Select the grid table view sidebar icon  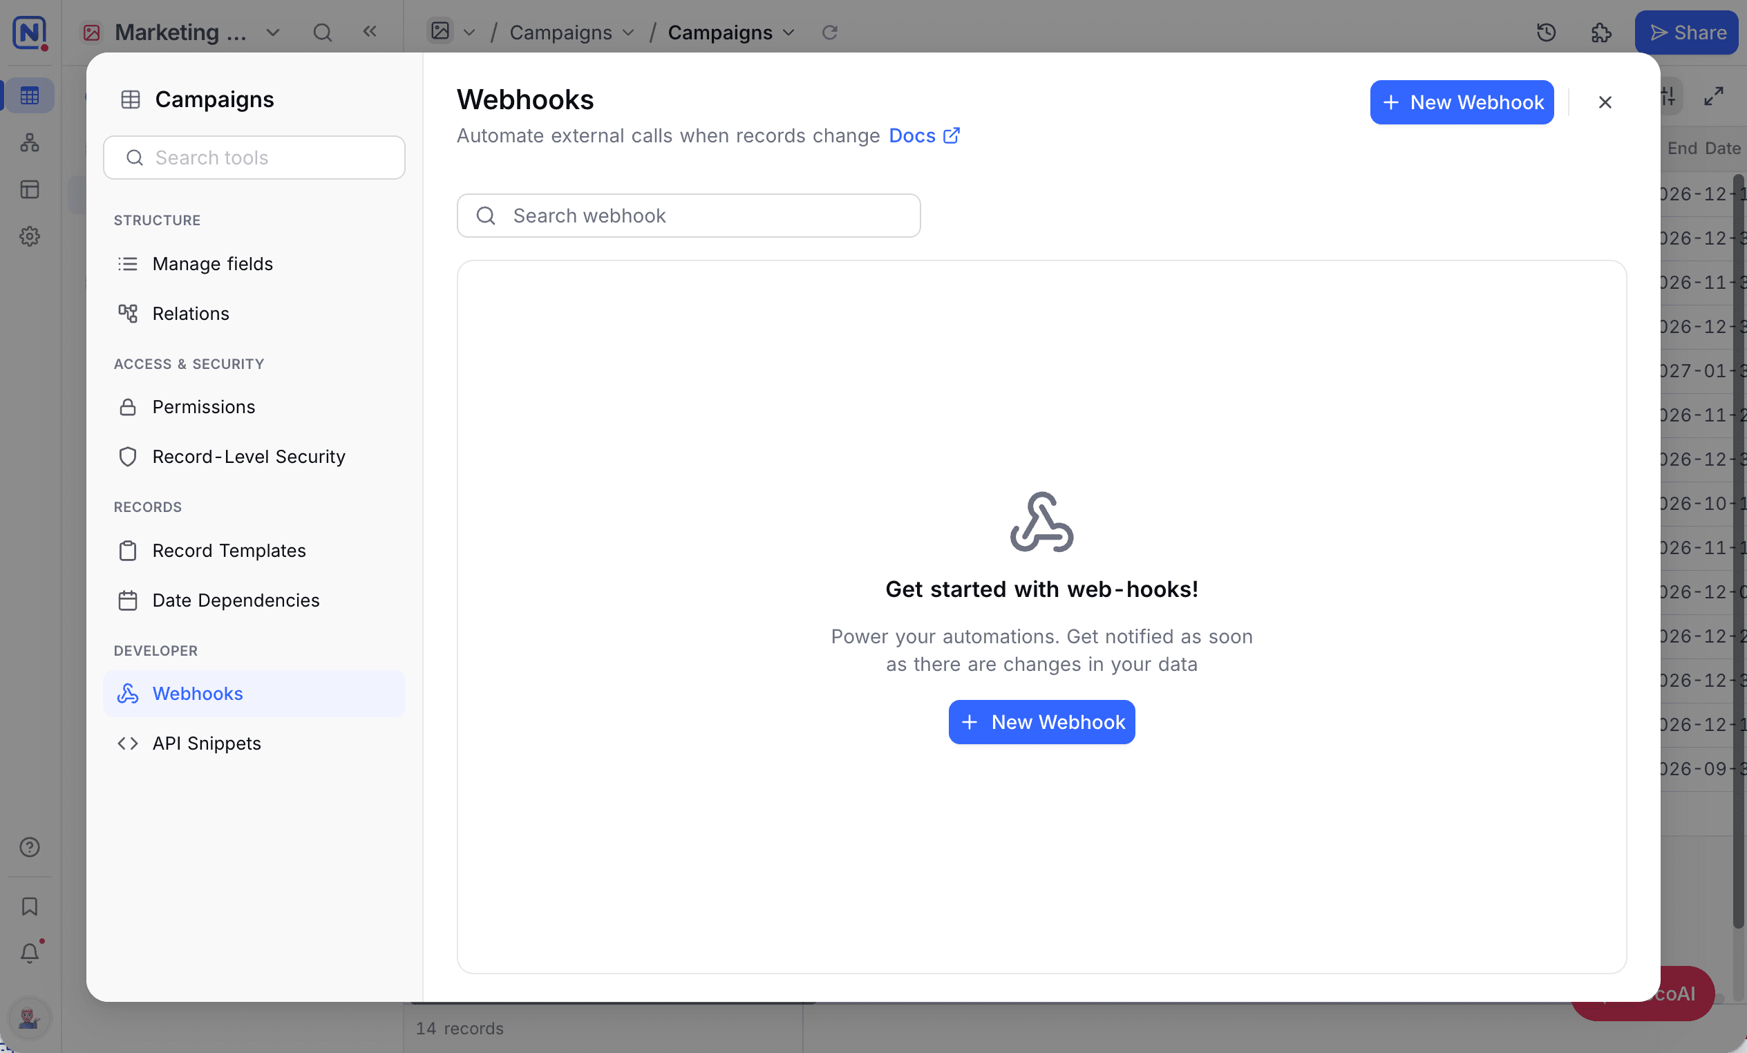click(30, 96)
